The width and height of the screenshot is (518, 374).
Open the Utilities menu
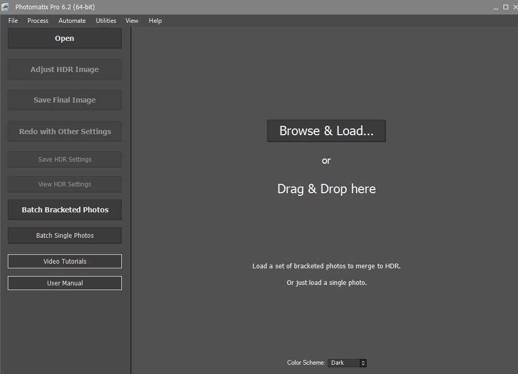coord(106,21)
